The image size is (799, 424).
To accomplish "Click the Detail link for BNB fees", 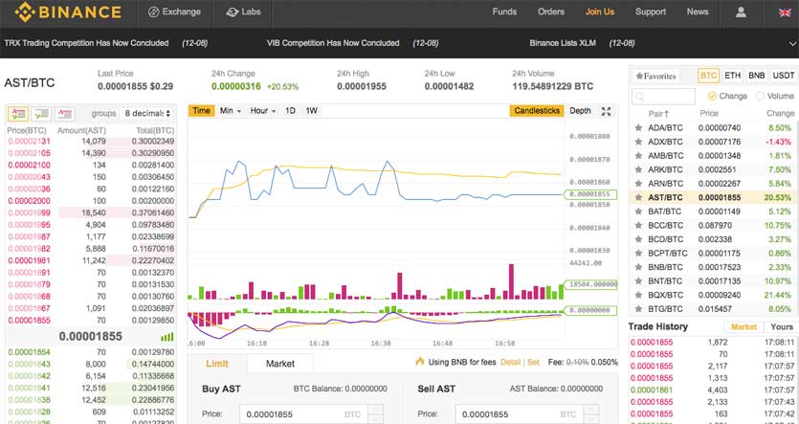I will [510, 363].
